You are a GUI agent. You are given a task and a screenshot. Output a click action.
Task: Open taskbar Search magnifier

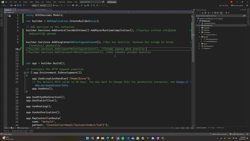pos(93,138)
